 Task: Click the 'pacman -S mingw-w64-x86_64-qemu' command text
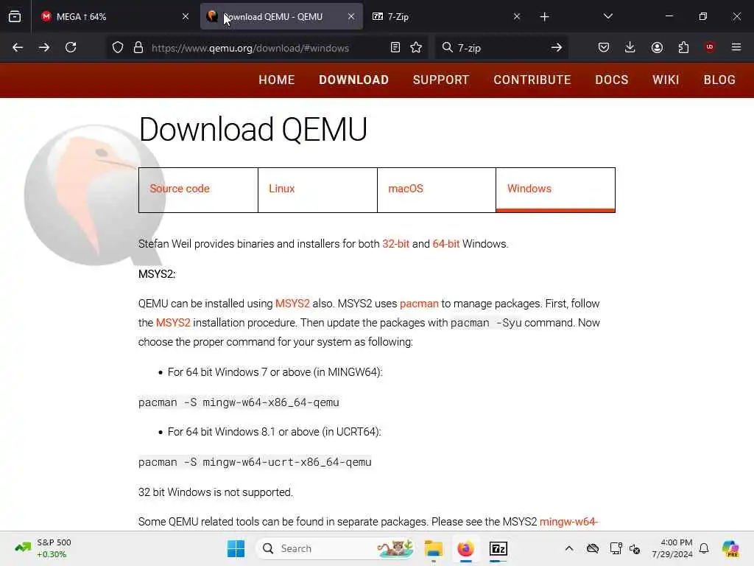click(x=239, y=402)
